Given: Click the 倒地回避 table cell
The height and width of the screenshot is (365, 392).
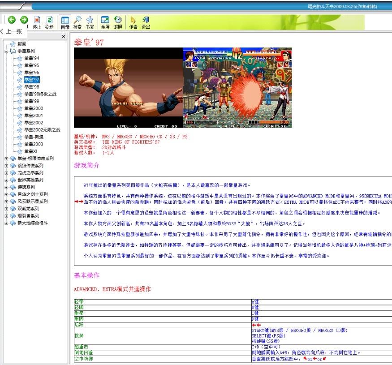Looking at the screenshot, I should [x=163, y=353].
